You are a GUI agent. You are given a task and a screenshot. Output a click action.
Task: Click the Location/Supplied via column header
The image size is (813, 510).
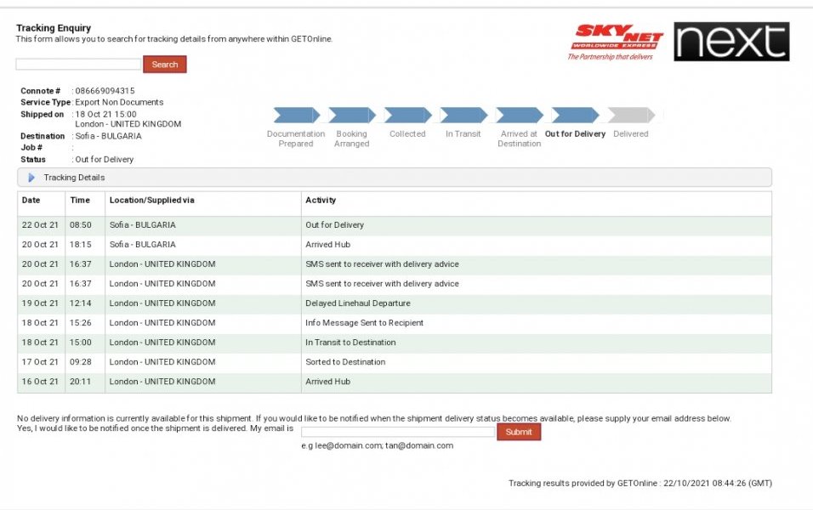[x=145, y=201]
